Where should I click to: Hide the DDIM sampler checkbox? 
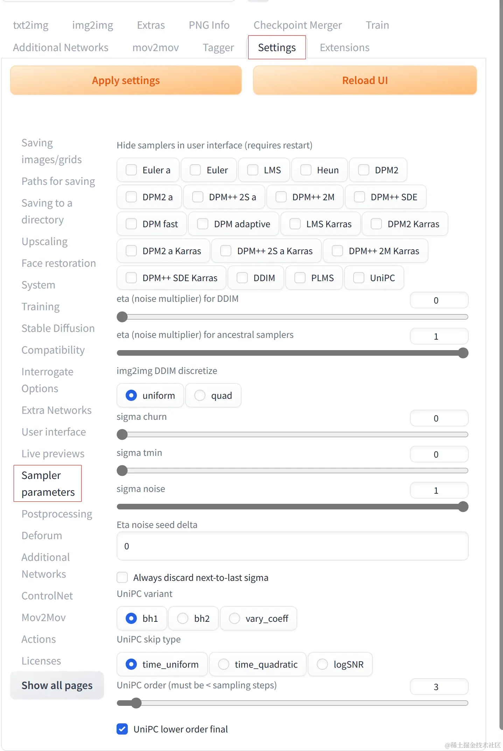(x=242, y=278)
